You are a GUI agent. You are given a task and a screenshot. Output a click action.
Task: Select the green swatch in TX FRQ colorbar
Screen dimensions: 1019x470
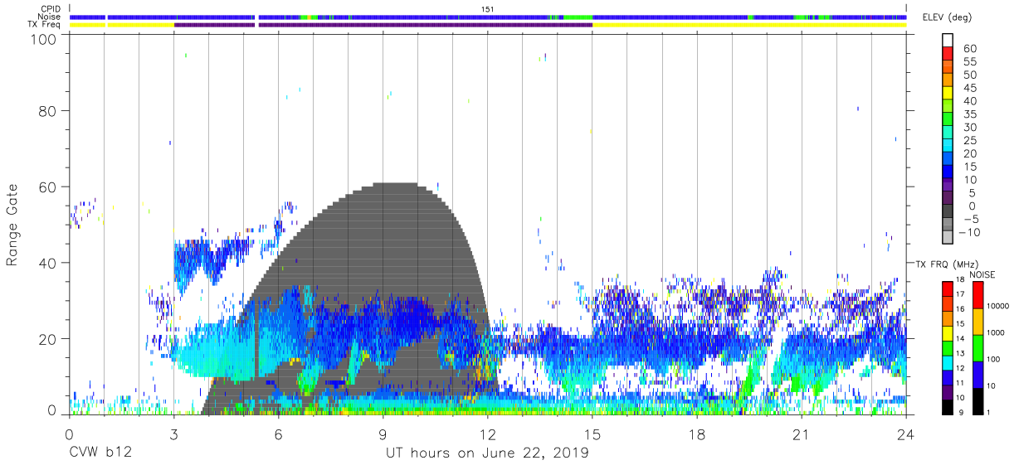(948, 347)
